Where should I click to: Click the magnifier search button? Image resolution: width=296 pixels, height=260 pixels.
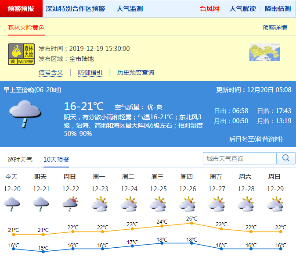[286, 158]
